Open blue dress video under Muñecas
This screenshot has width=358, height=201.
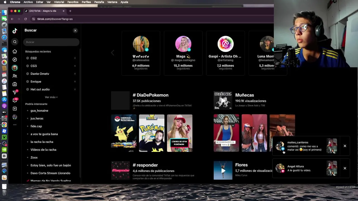pos(226,133)
